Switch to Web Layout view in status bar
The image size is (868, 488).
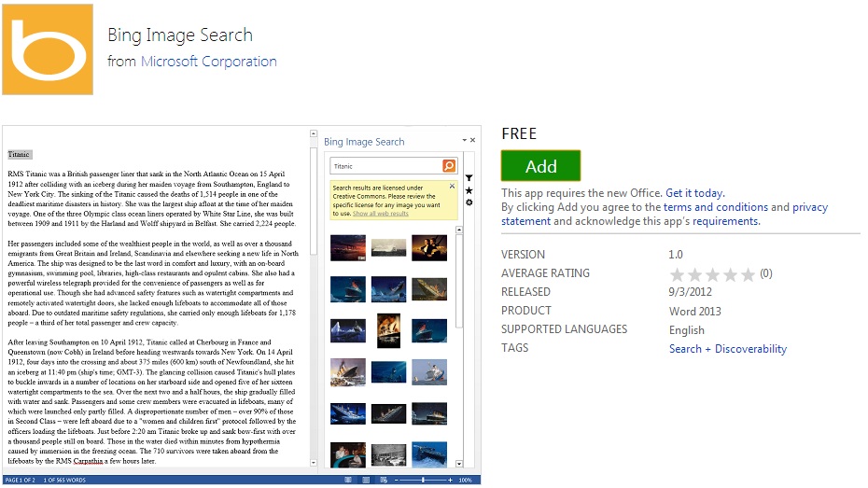(384, 480)
